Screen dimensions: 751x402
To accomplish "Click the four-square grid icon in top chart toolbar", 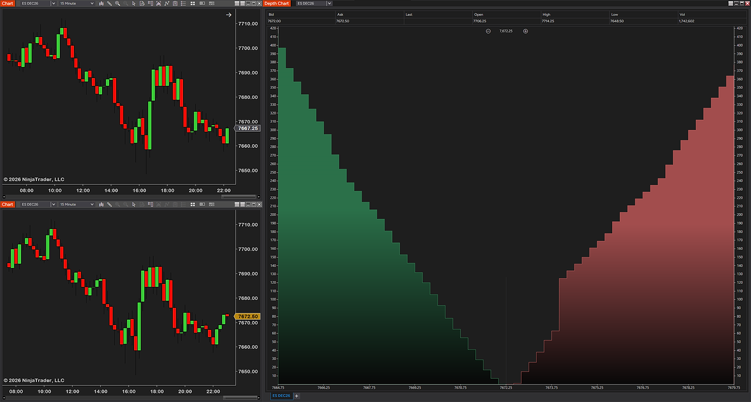I will tap(193, 4).
